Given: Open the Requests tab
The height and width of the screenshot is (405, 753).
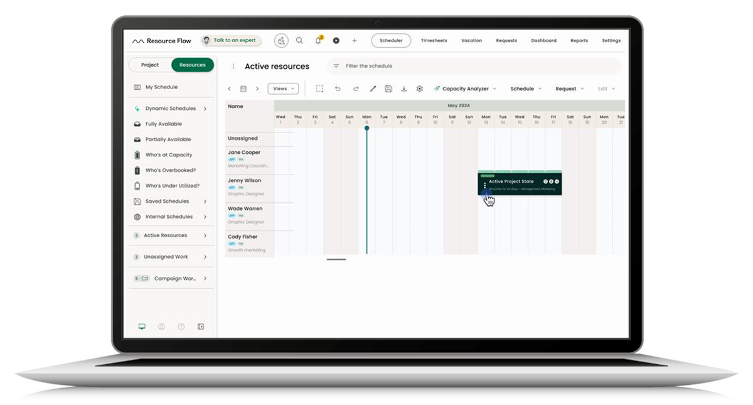Looking at the screenshot, I should point(506,41).
